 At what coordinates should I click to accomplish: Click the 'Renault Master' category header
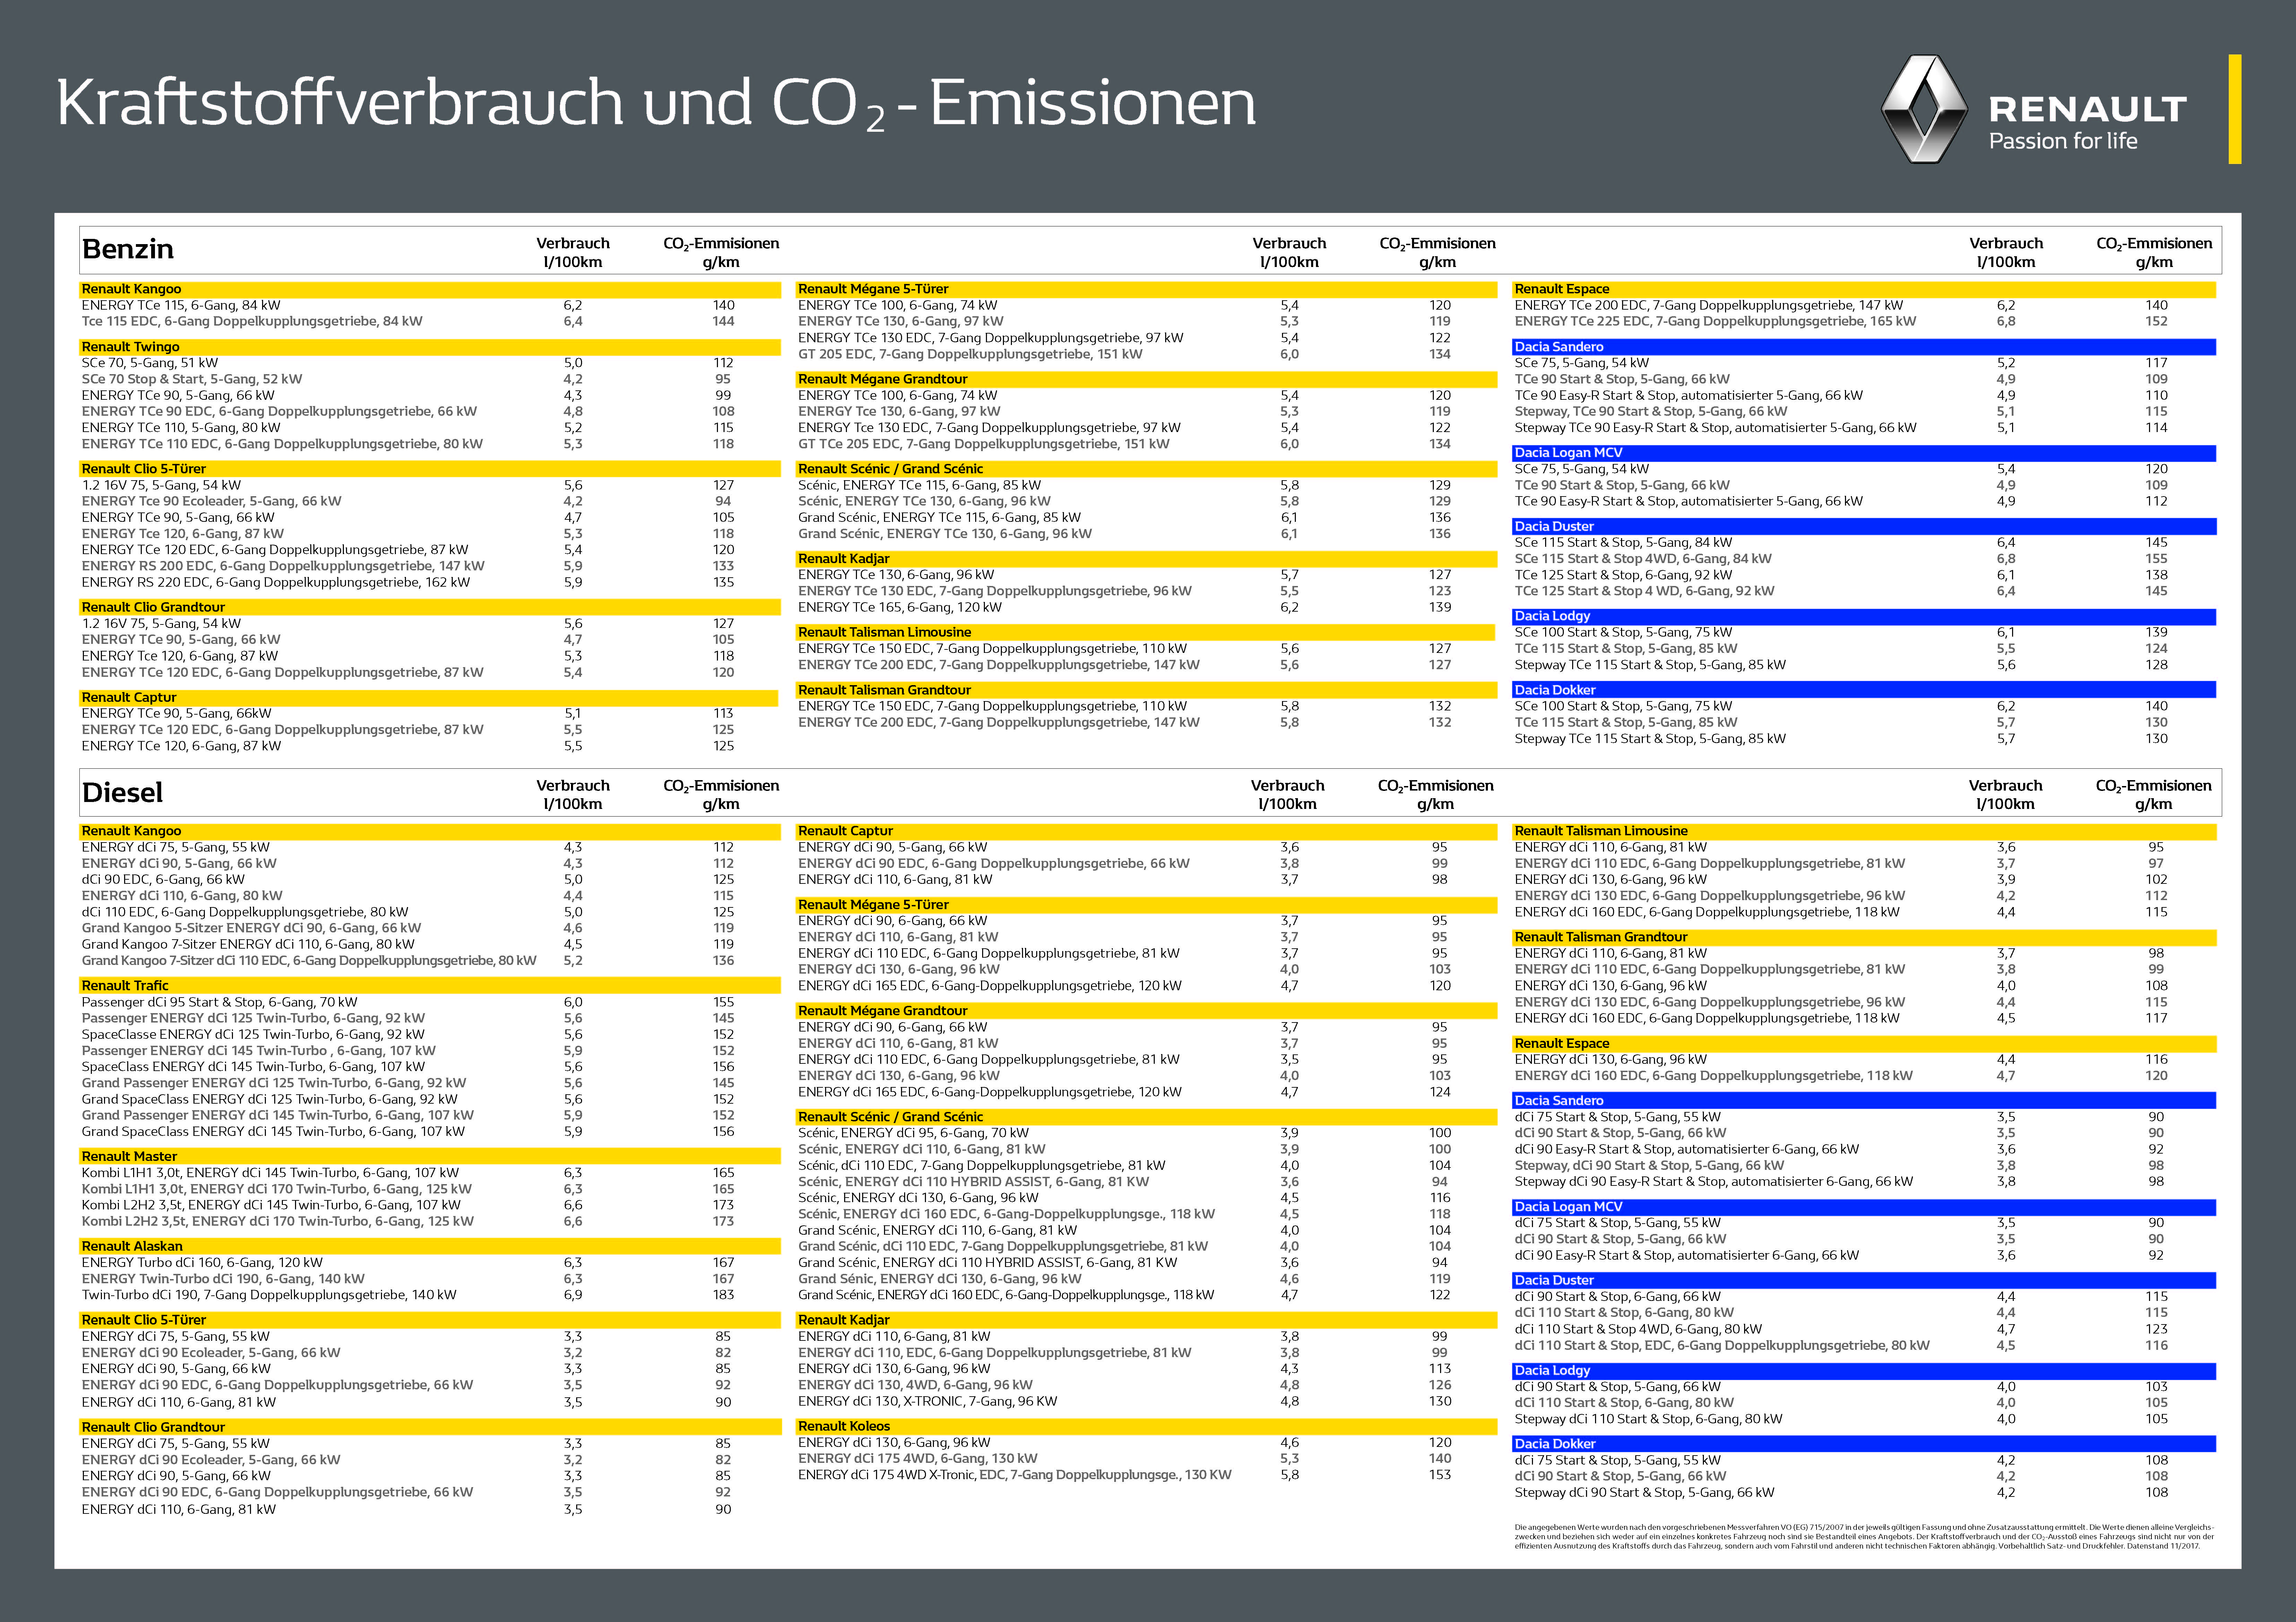[x=430, y=1156]
